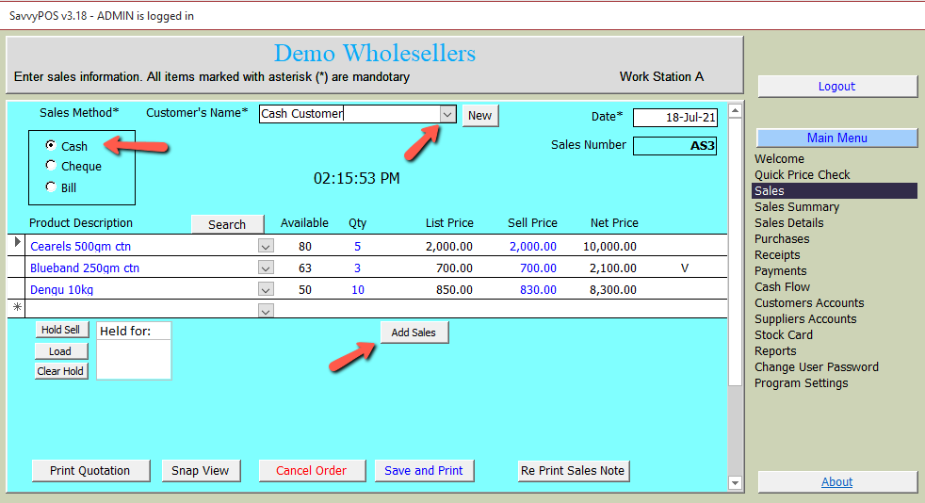Open the Customer's Name dropdown

[x=447, y=114]
